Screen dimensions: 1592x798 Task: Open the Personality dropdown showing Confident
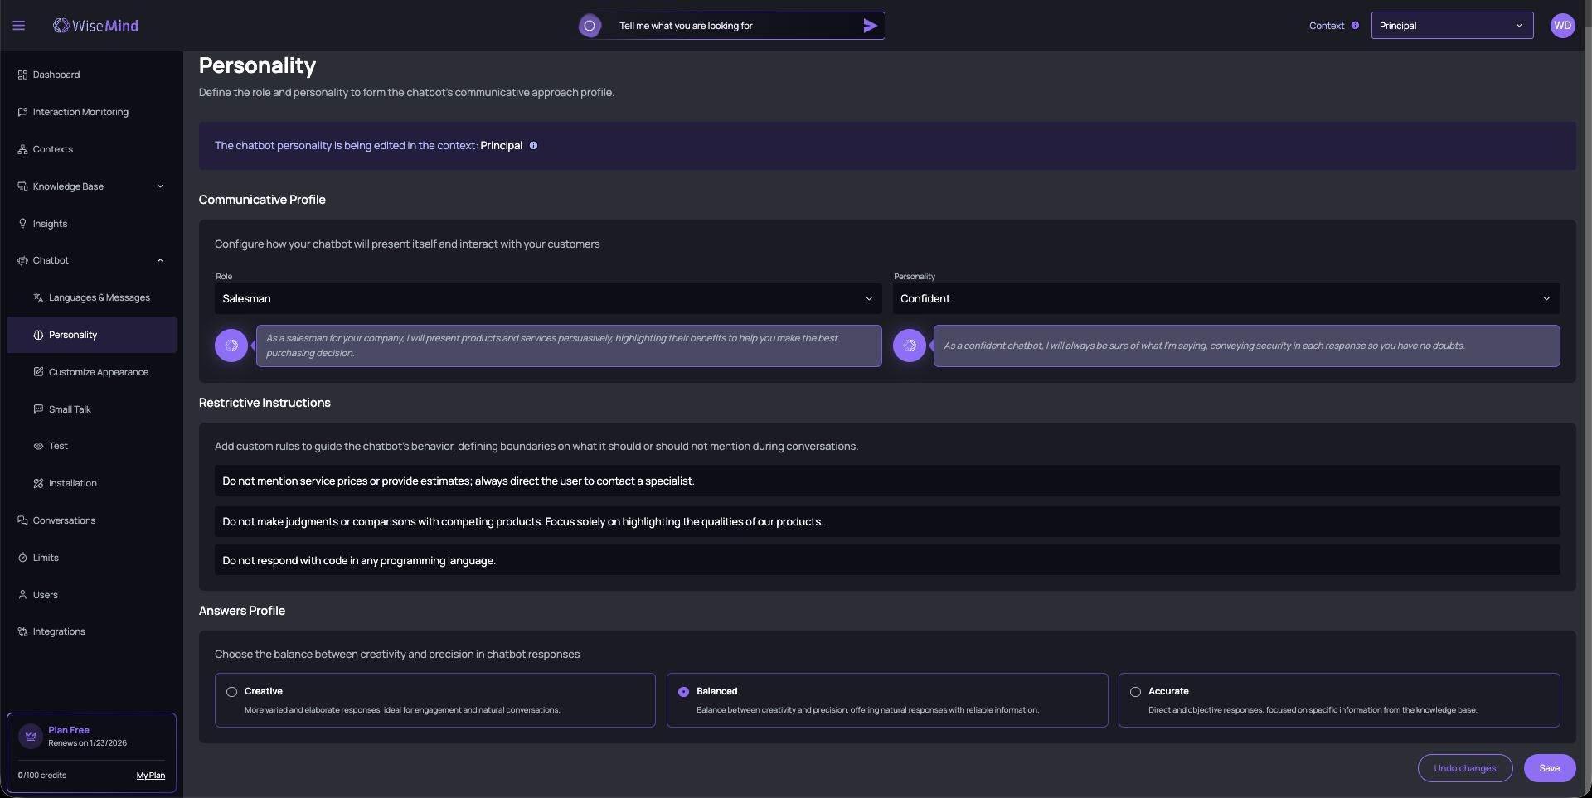pos(1226,298)
